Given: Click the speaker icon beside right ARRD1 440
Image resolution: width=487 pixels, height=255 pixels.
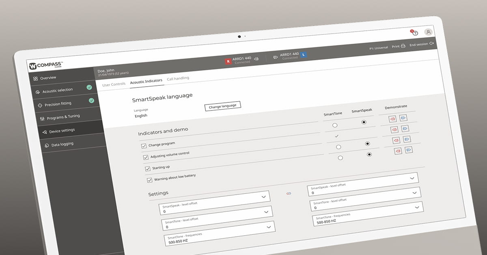Looking at the screenshot, I should click(256, 59).
